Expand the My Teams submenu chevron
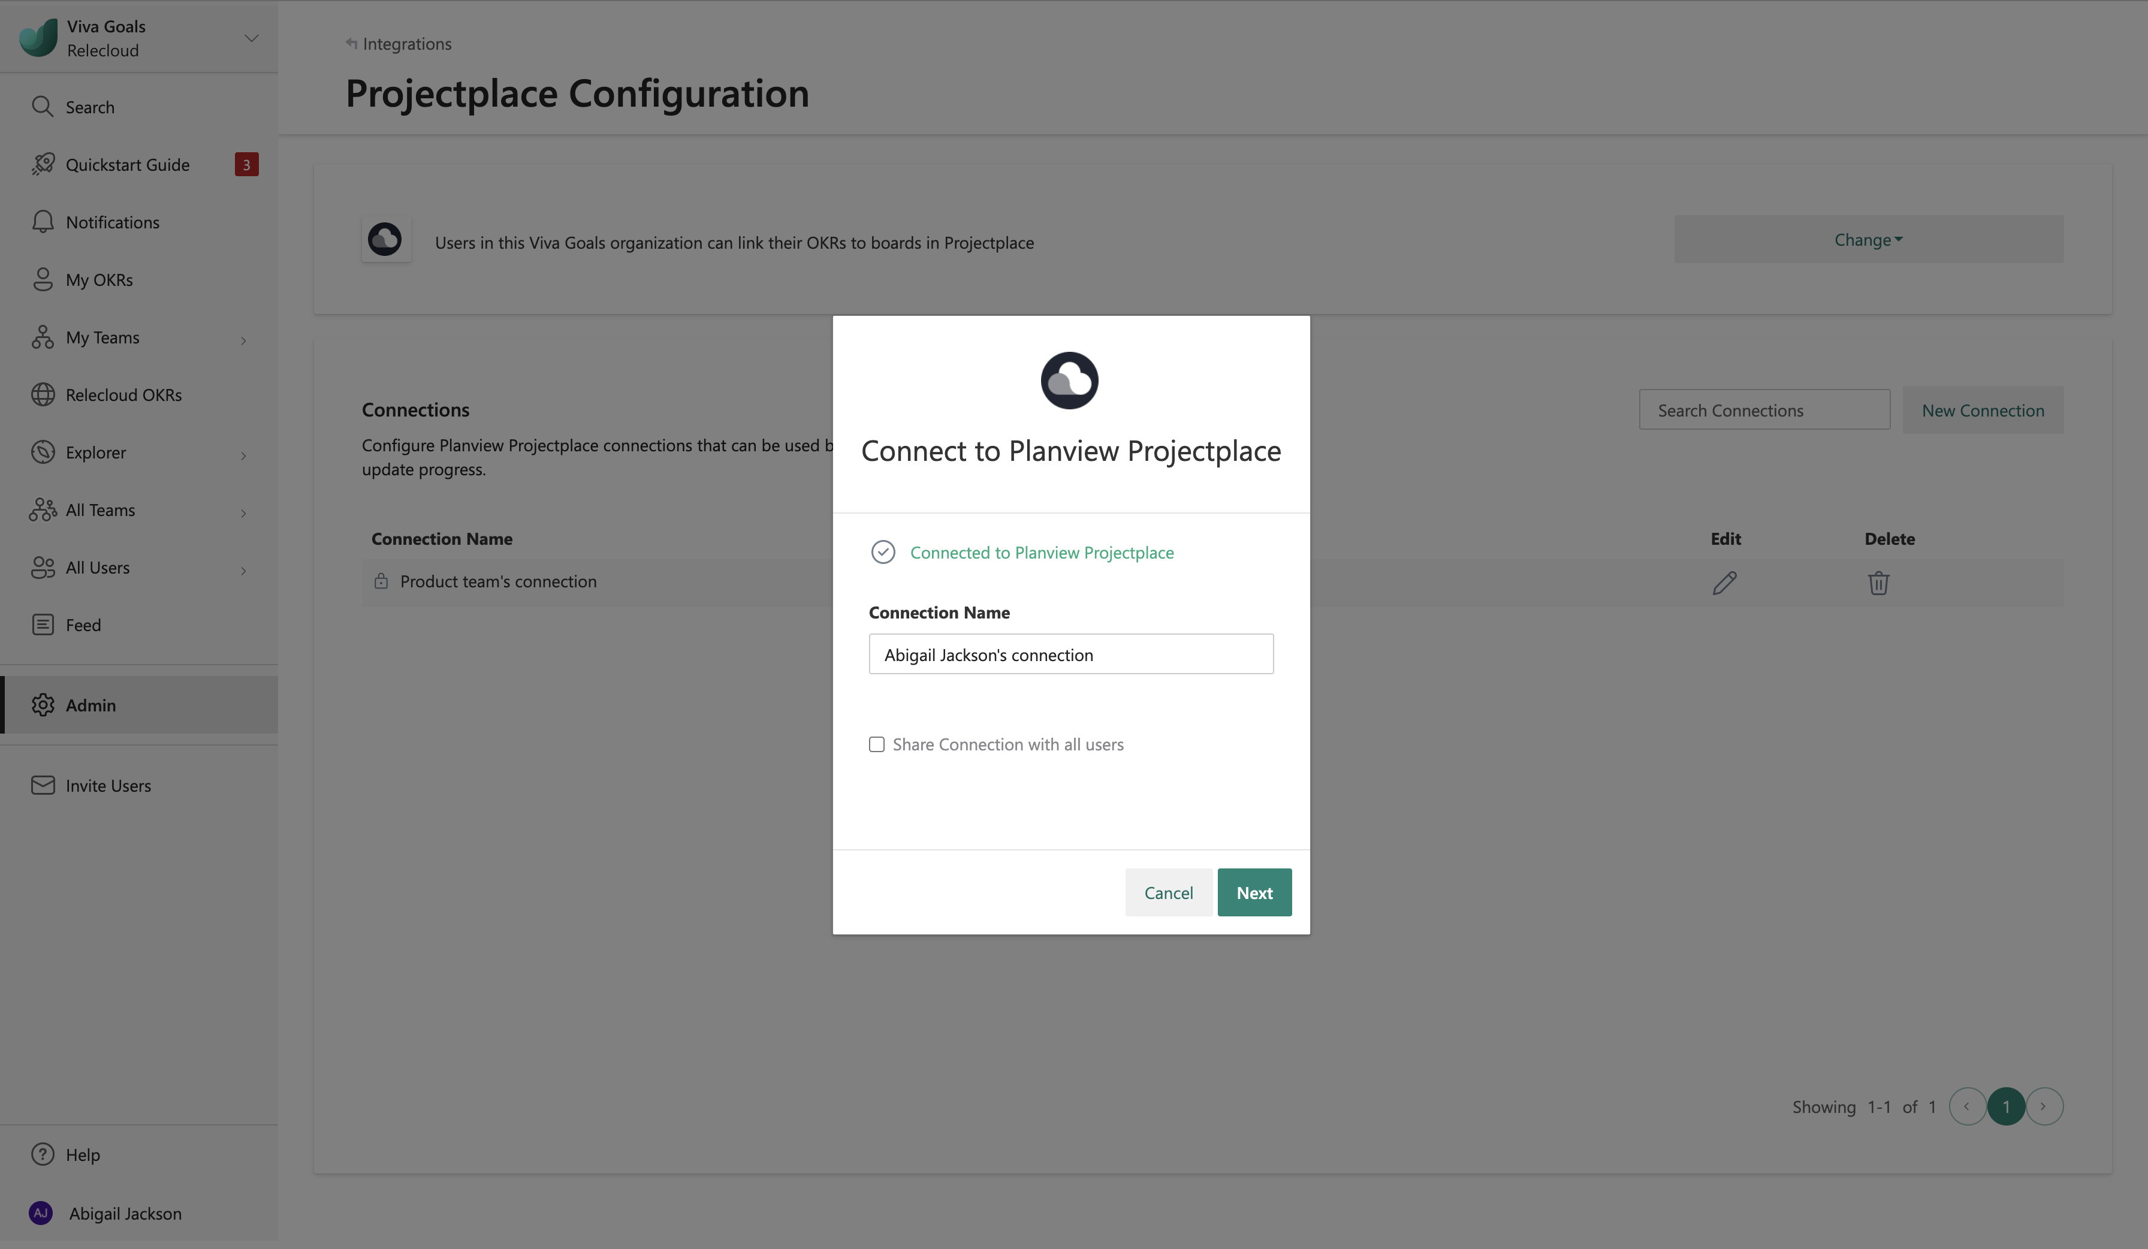The height and width of the screenshot is (1249, 2148). coord(244,340)
